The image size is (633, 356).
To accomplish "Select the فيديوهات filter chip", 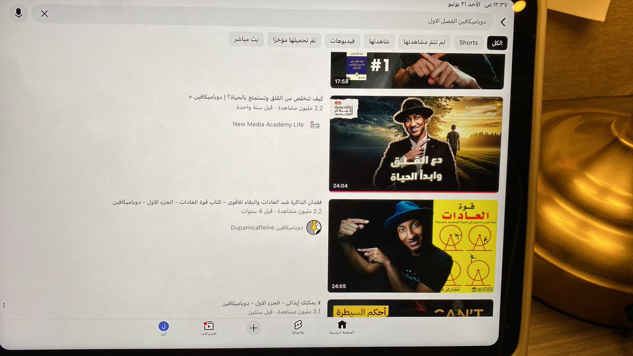I will coord(342,41).
